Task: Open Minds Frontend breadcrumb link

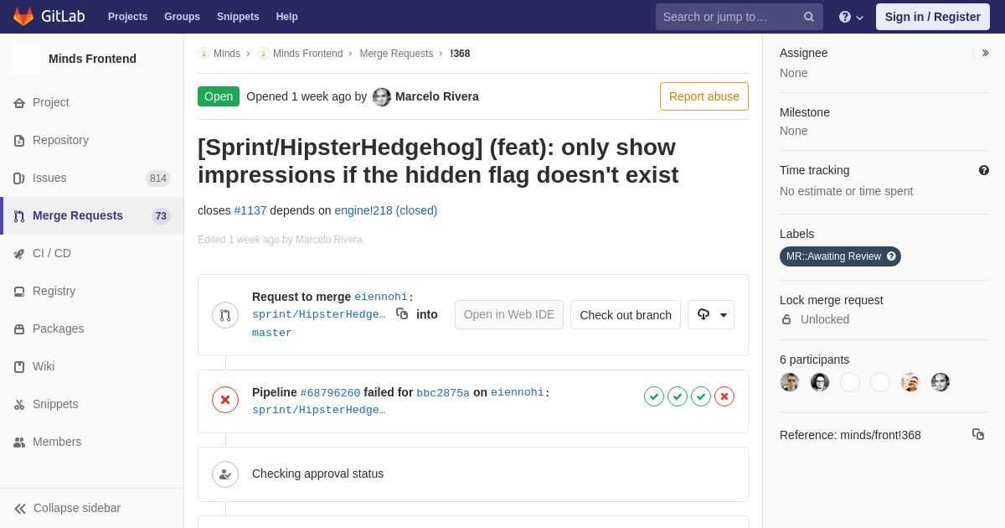Action: pos(307,54)
